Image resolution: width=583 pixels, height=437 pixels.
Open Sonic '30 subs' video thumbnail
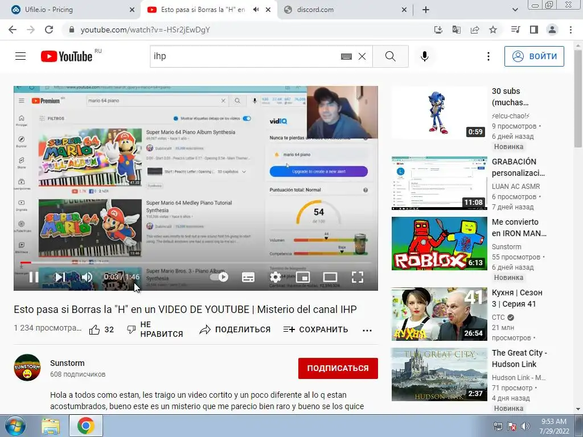click(x=439, y=113)
